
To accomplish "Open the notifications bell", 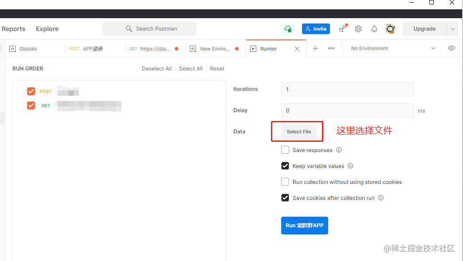I will click(x=374, y=29).
